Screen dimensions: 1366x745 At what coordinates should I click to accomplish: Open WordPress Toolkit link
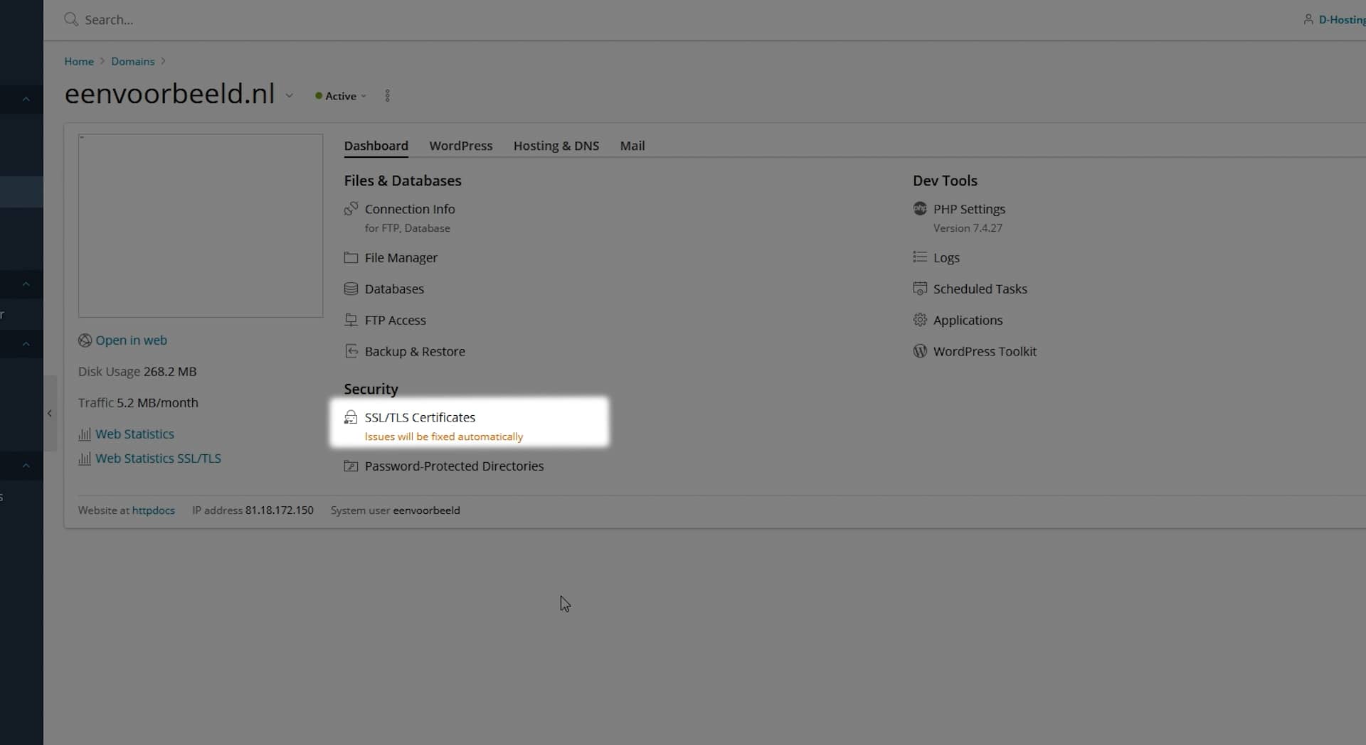(985, 351)
